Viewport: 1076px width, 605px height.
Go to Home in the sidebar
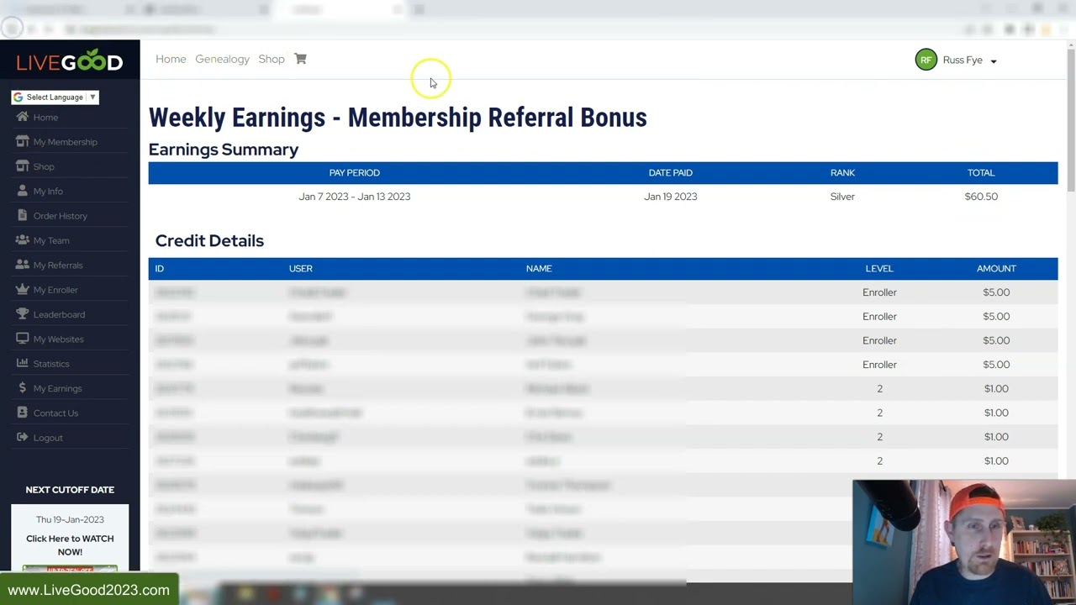(x=45, y=118)
